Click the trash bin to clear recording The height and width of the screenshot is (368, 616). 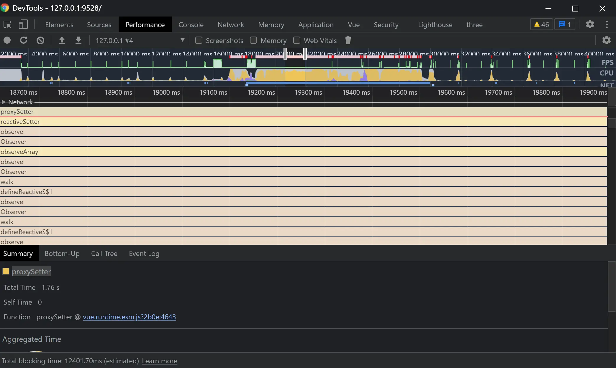point(348,40)
